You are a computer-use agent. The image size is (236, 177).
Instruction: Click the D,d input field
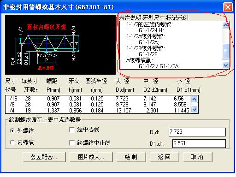point(197,132)
